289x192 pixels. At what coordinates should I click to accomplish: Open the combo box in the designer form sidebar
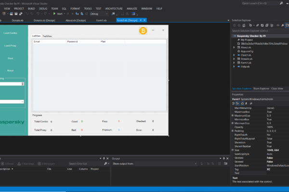tap(22, 102)
